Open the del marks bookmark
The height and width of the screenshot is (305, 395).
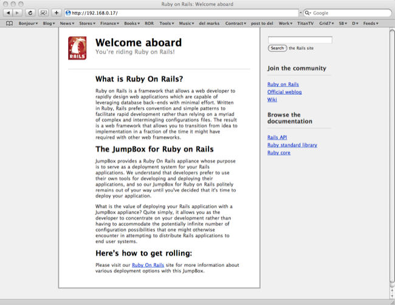click(x=209, y=24)
